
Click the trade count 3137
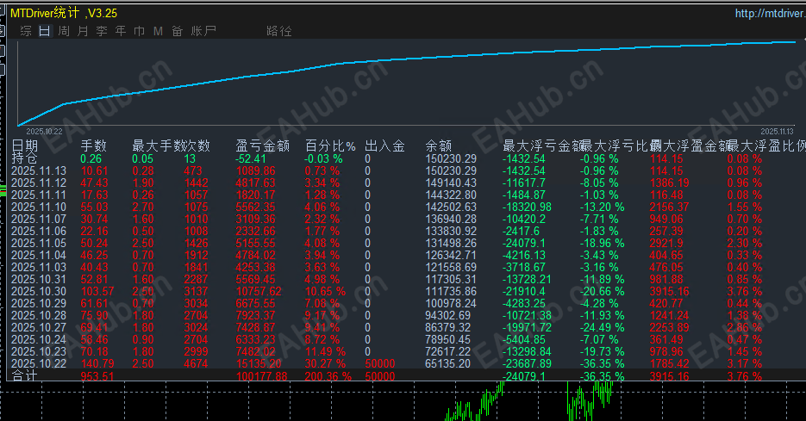196,291
